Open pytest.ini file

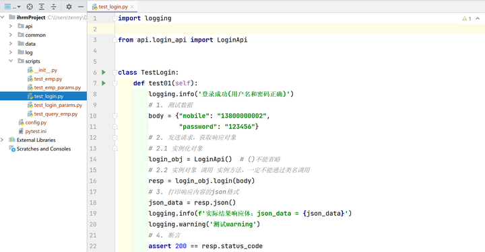click(36, 131)
